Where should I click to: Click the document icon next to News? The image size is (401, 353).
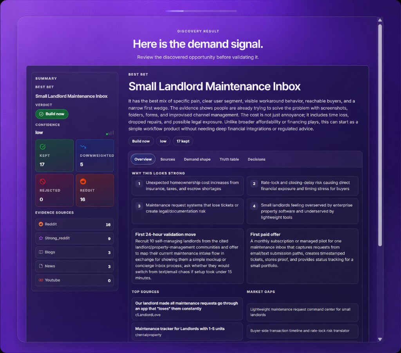click(41, 266)
